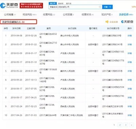Click publish date 2018-05-22
The image size is (136, 129).
[16, 71]
